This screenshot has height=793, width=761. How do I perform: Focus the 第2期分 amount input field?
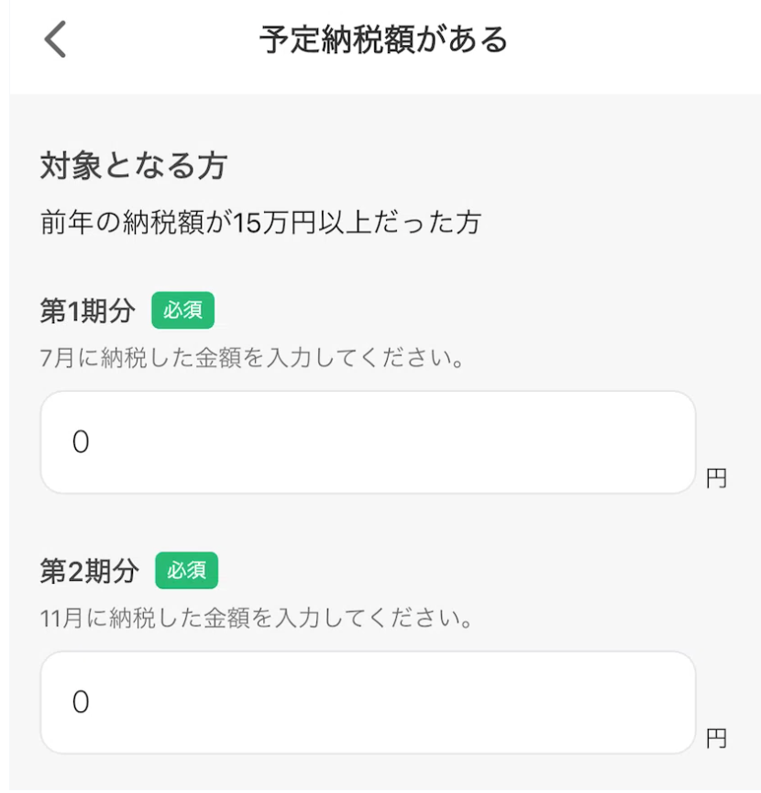[x=368, y=702]
